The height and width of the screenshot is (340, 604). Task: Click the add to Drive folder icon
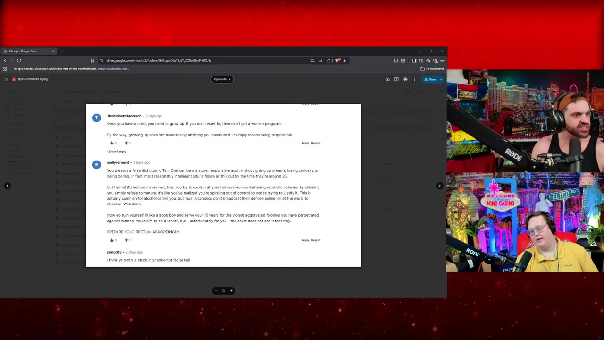[387, 79]
